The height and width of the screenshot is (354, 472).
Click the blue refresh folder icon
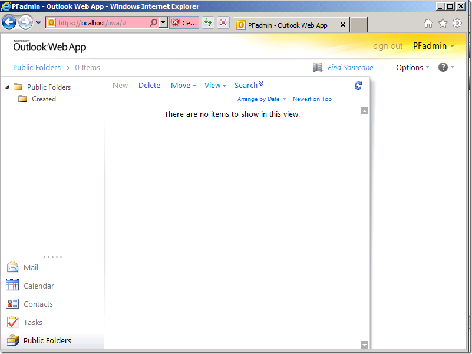click(358, 86)
